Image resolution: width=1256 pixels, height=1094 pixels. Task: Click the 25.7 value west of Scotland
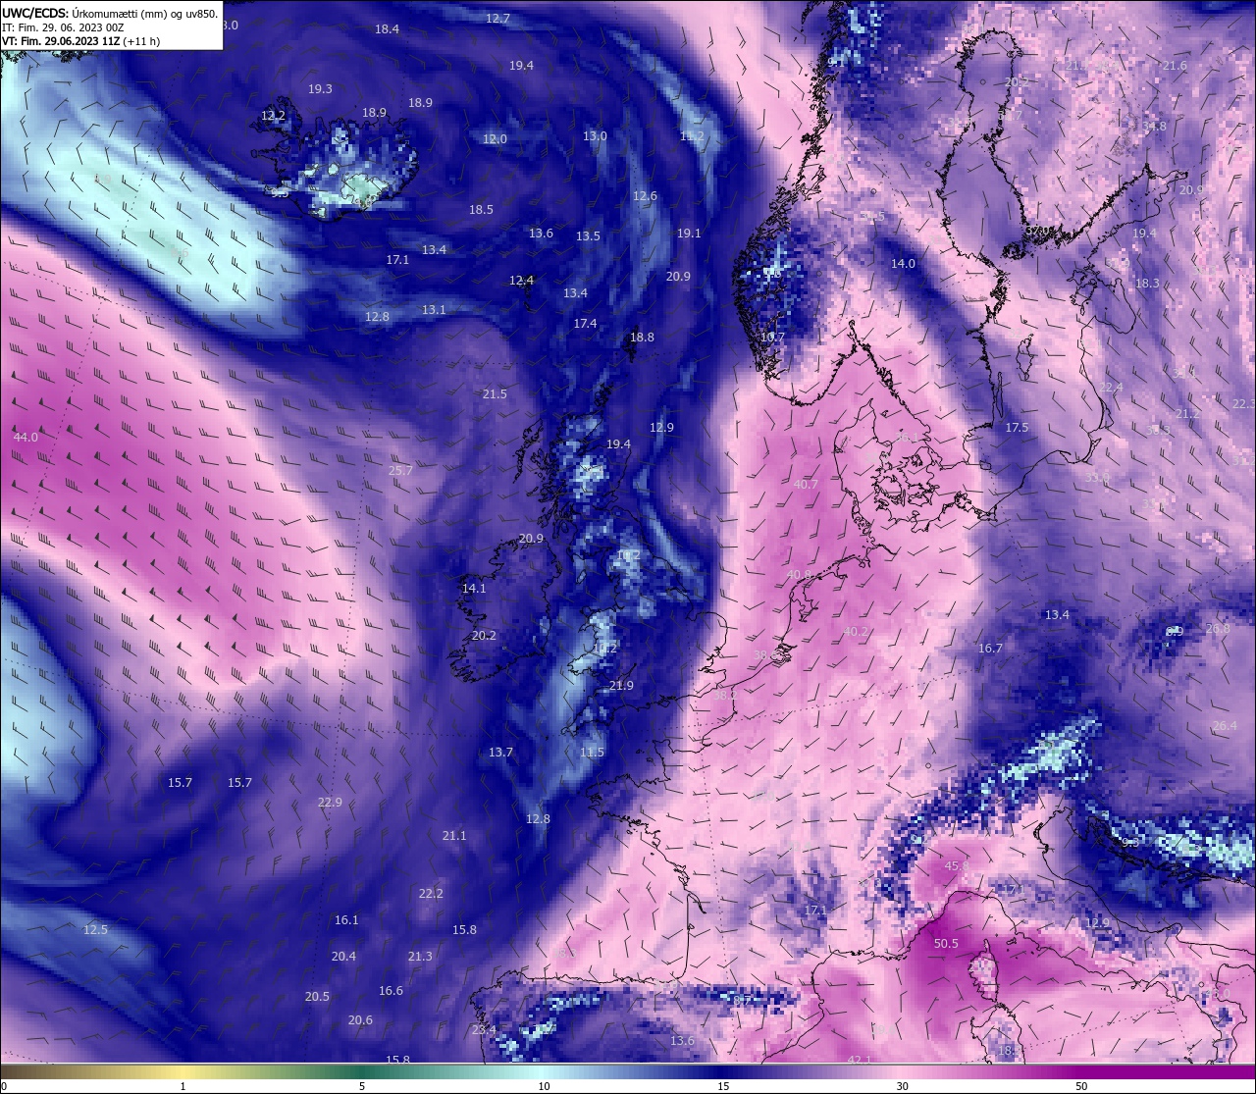tap(400, 471)
